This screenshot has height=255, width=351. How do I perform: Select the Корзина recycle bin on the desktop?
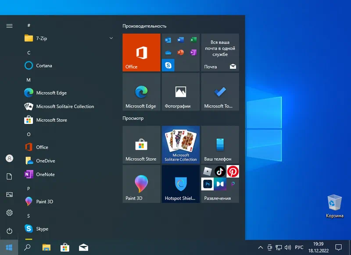[334, 206]
